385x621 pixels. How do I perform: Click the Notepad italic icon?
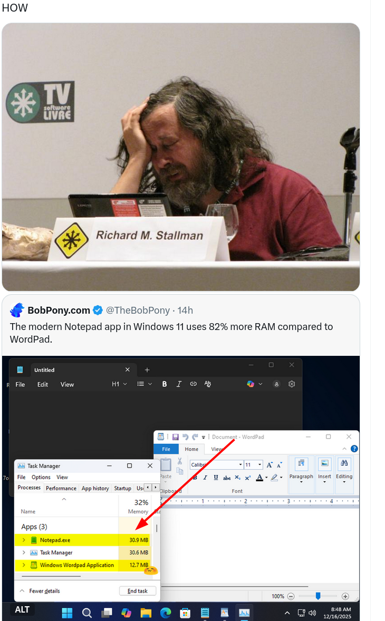[179, 384]
